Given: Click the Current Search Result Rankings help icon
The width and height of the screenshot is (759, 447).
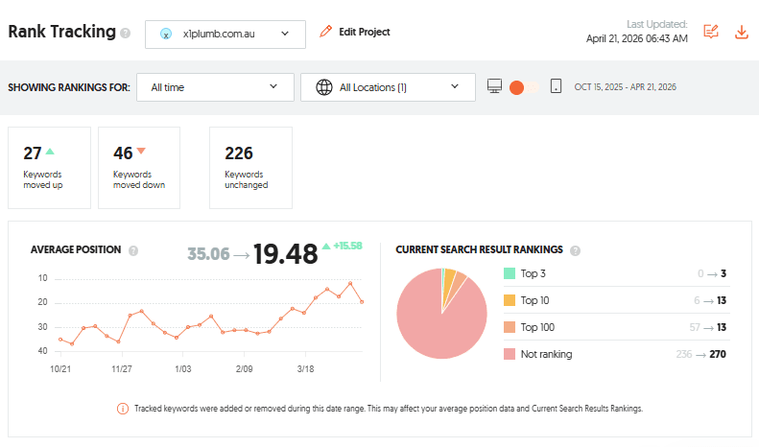Looking at the screenshot, I should tap(575, 250).
